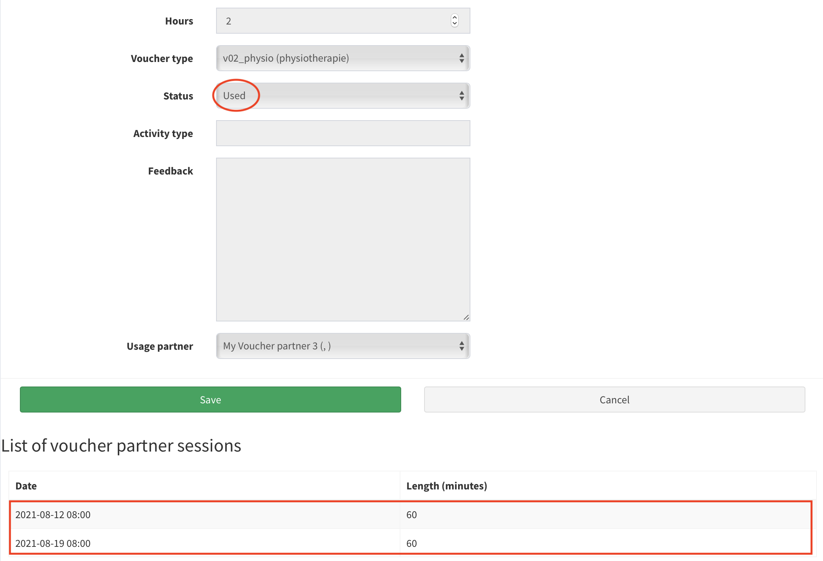
Task: Click the Voucher type dropdown arrows icon
Action: click(462, 58)
